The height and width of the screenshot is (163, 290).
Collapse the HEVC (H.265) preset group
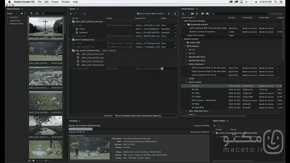pyautogui.click(x=186, y=82)
